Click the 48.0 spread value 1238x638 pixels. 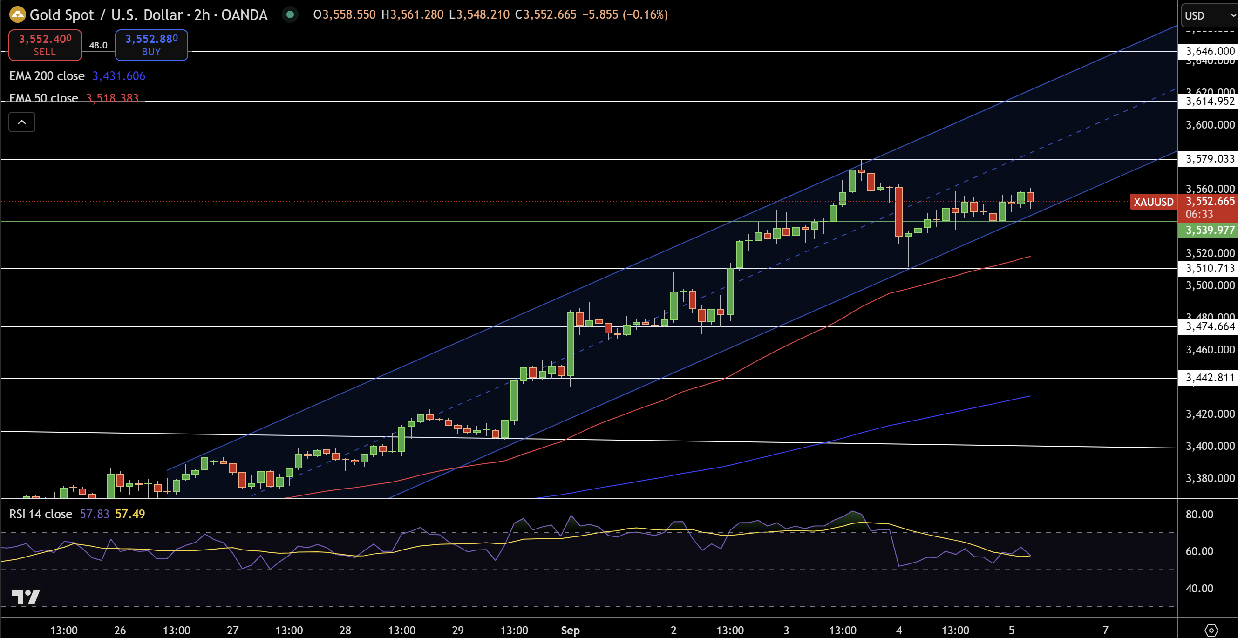tap(98, 45)
